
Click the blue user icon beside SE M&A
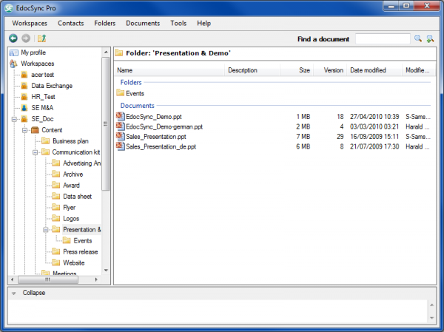click(24, 108)
